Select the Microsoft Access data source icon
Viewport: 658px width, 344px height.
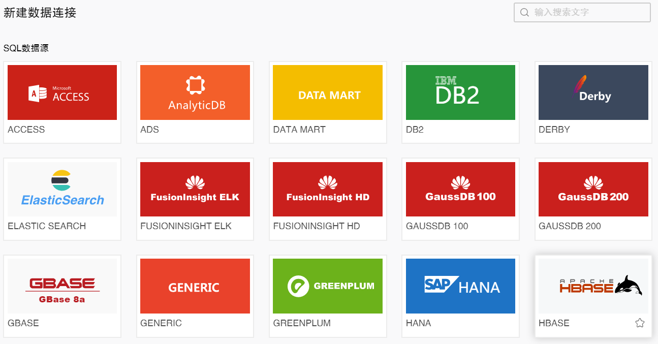[x=62, y=92]
